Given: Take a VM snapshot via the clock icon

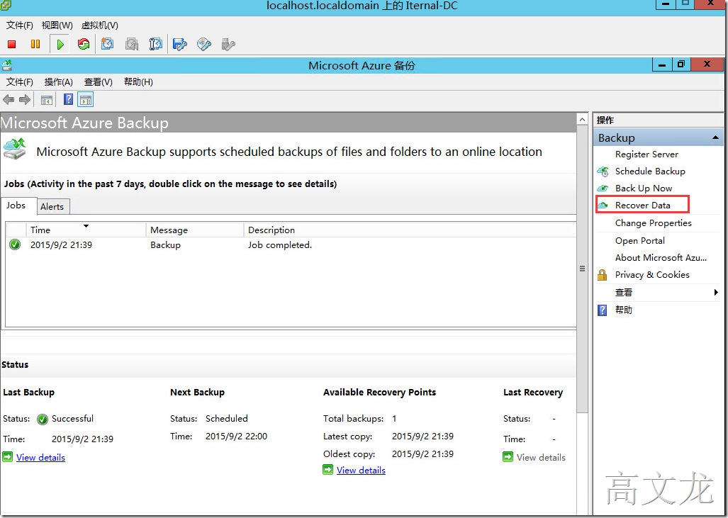Looking at the screenshot, I should [107, 44].
